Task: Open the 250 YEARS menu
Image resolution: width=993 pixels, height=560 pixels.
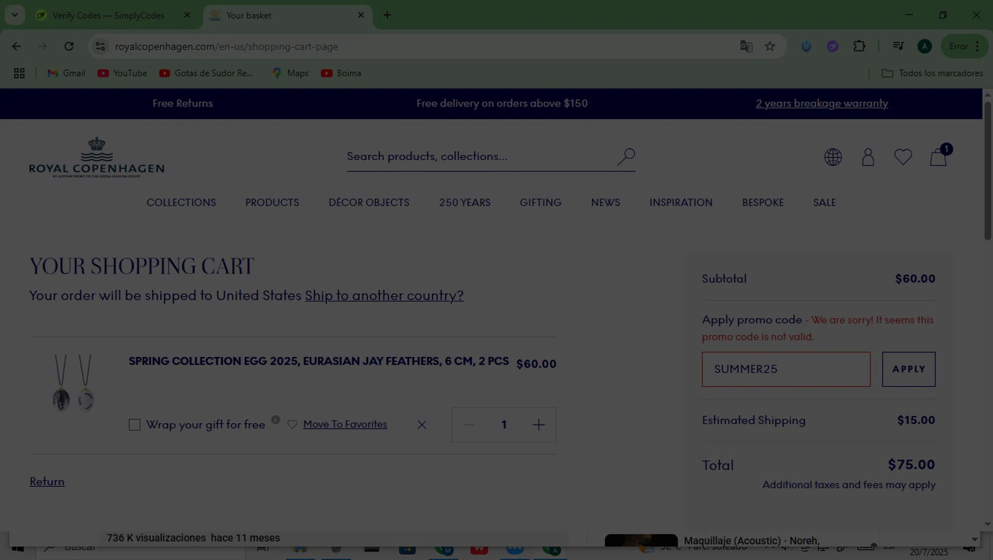Action: click(465, 202)
